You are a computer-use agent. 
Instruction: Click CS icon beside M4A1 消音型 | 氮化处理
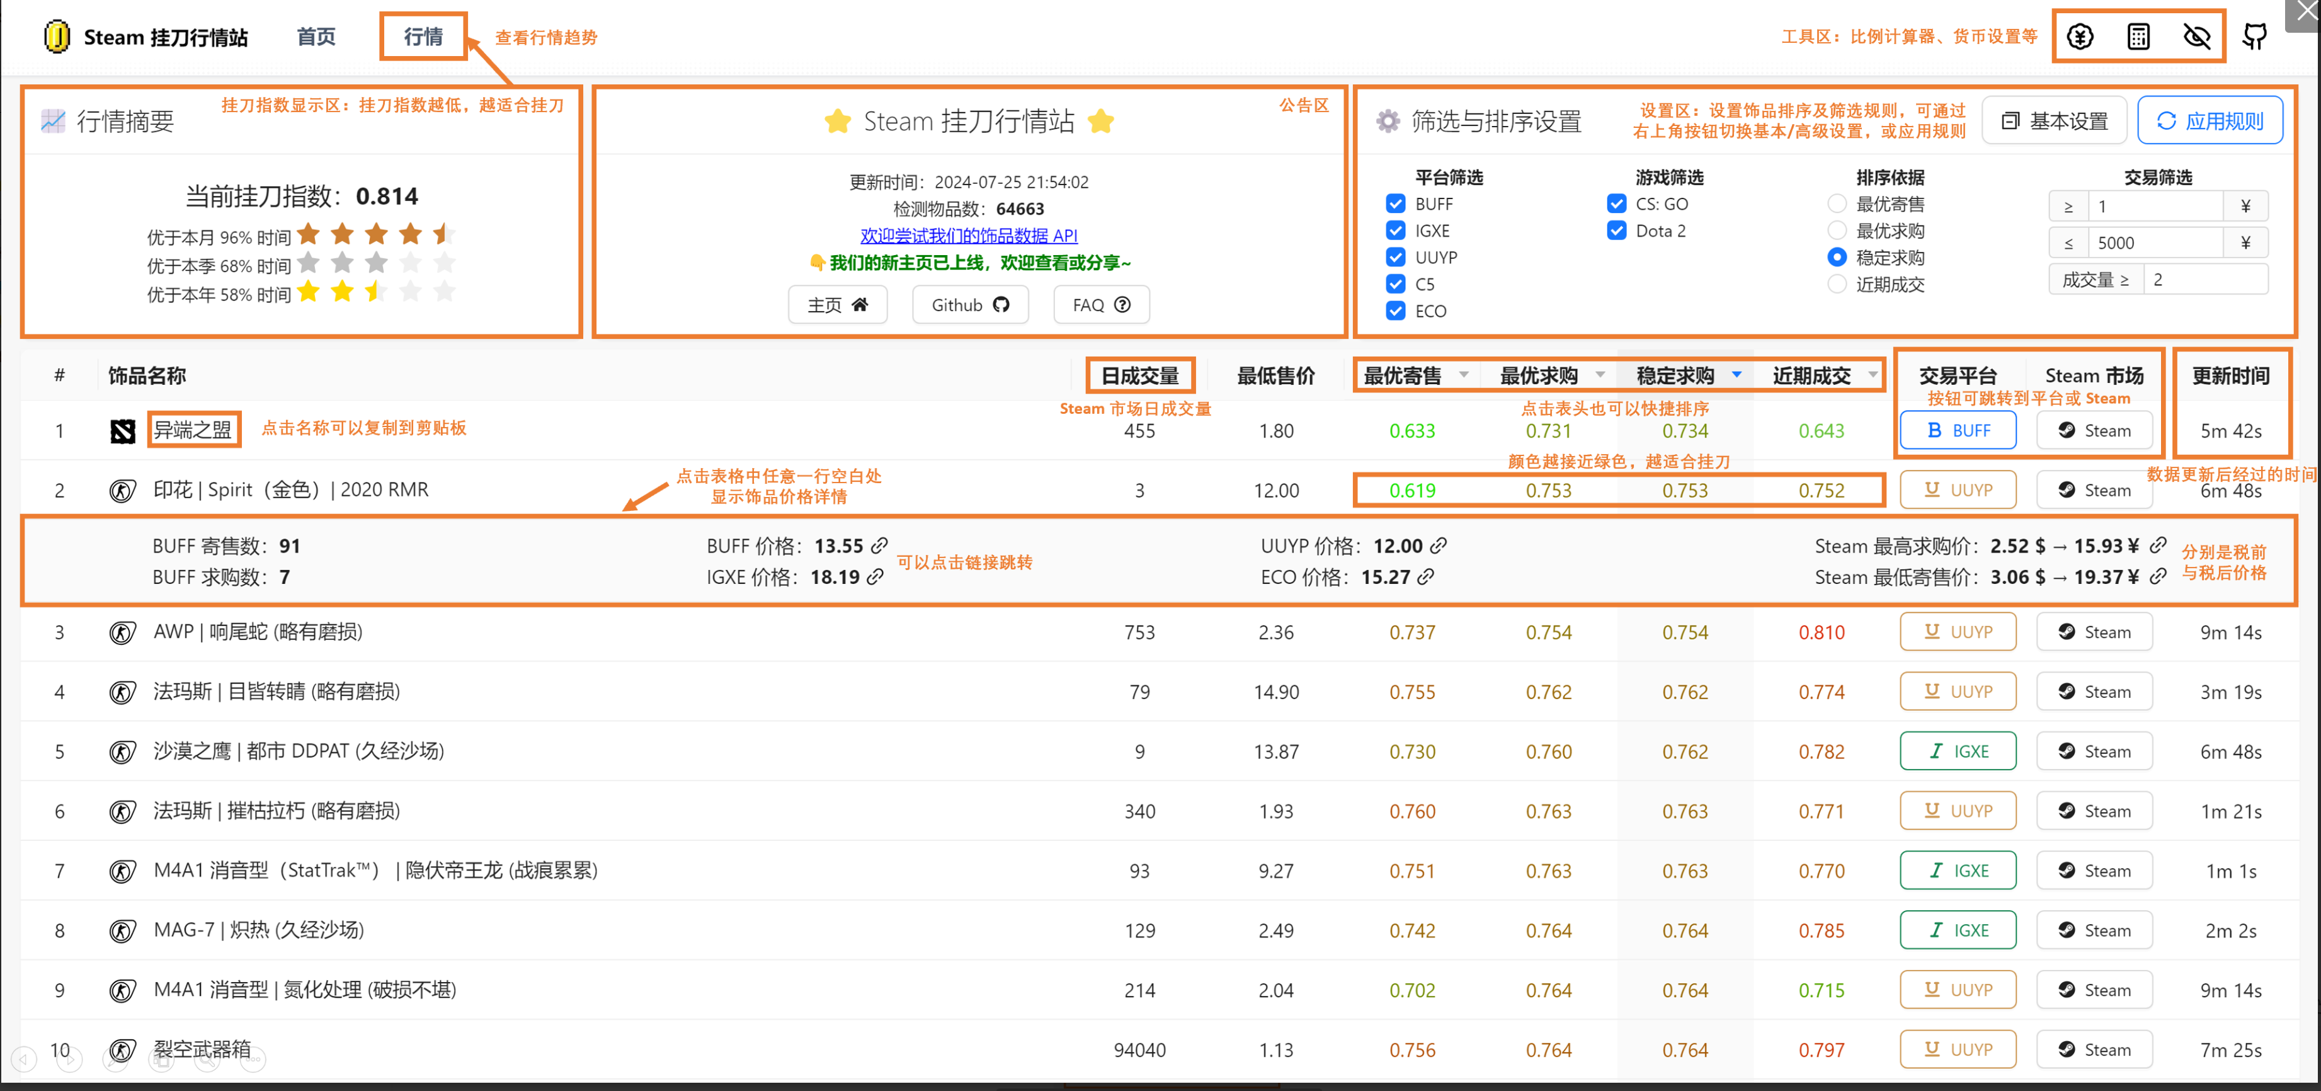pyautogui.click(x=123, y=990)
